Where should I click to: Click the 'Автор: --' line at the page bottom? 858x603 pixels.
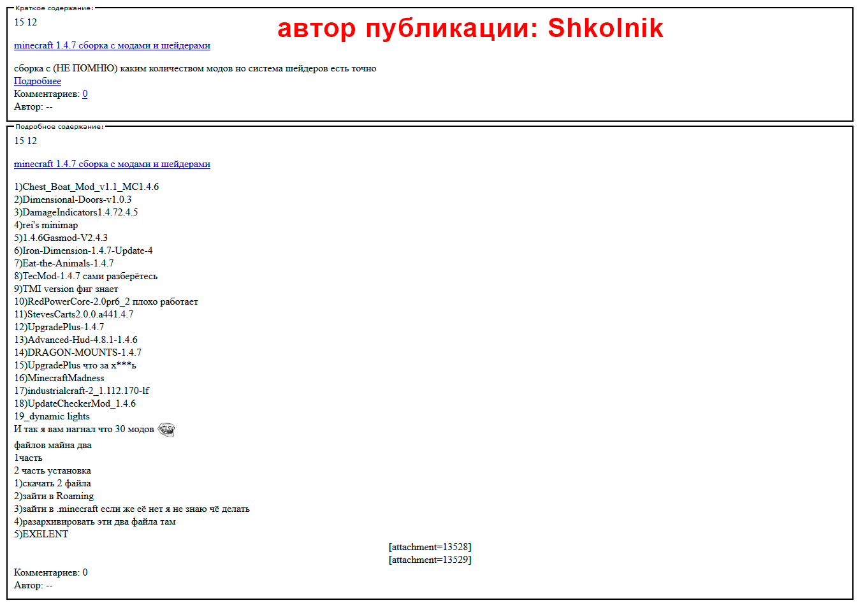[33, 585]
